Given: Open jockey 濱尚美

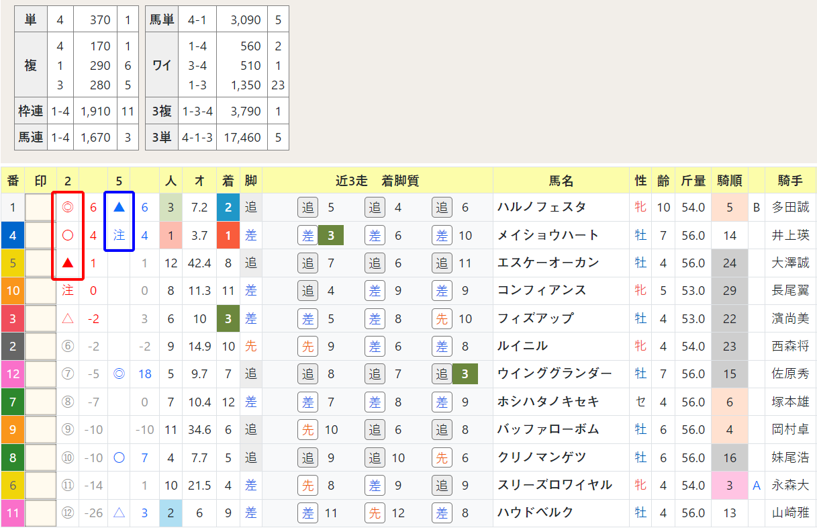Looking at the screenshot, I should click(x=791, y=318).
